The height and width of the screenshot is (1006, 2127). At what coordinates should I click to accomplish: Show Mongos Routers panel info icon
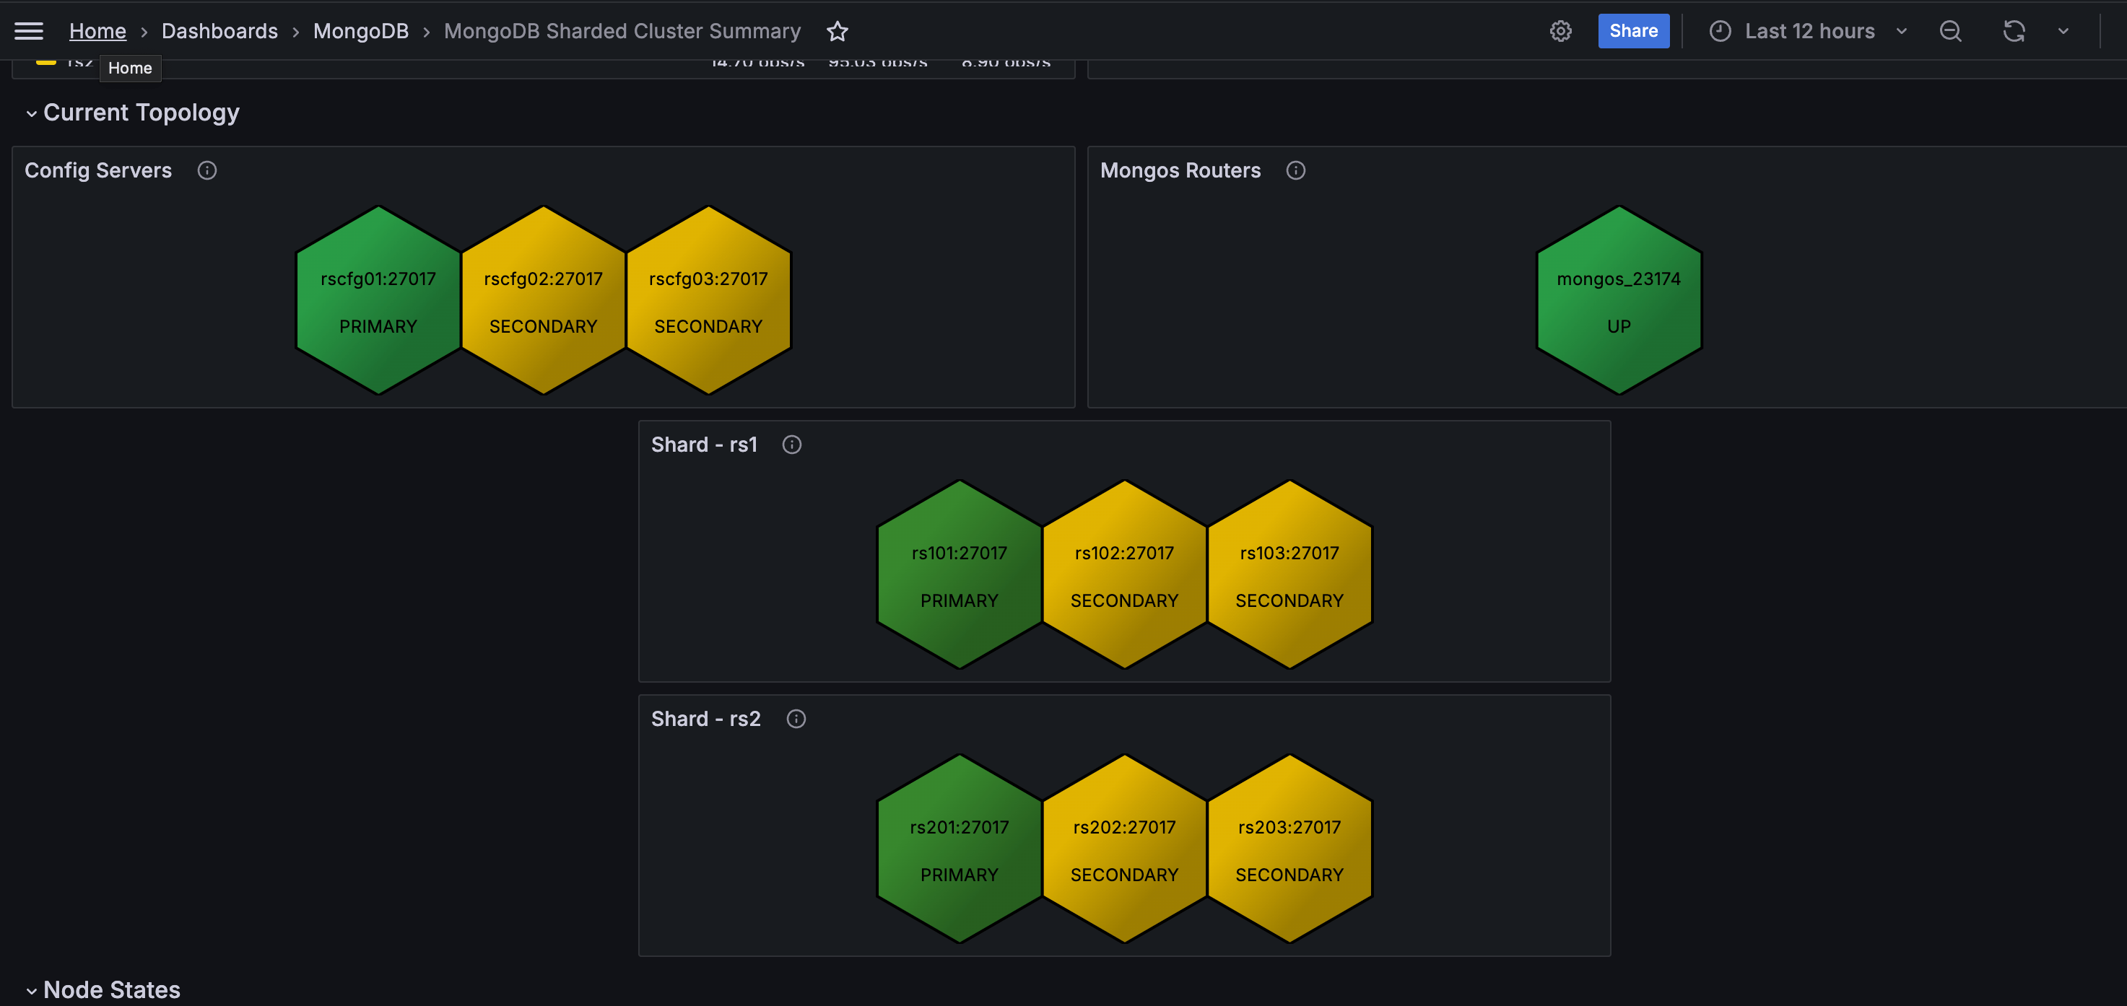tap(1295, 171)
